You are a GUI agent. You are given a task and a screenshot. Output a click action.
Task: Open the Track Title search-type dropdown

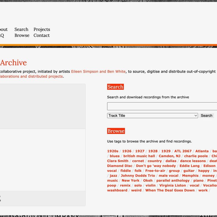(153, 115)
